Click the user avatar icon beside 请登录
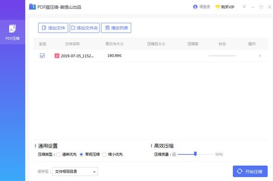Image resolution: width=273 pixels, height=181 pixels. (x=195, y=7)
